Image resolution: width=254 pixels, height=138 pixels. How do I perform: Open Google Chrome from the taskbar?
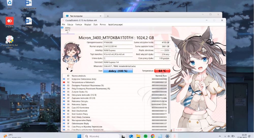(x=153, y=136)
